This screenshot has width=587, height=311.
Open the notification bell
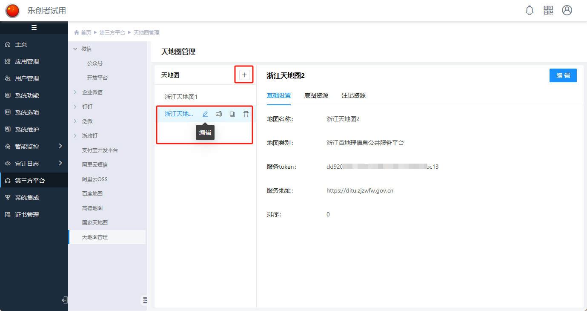point(530,11)
